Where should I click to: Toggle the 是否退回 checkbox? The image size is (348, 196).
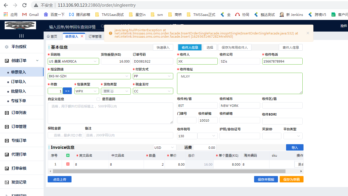pyautogui.click(x=98, y=99)
